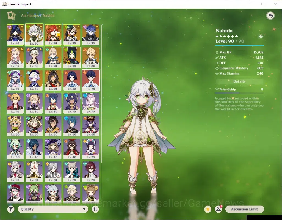Click the Max Stamina stat row
Viewport: 282px width, 220px height.
pos(239,73)
